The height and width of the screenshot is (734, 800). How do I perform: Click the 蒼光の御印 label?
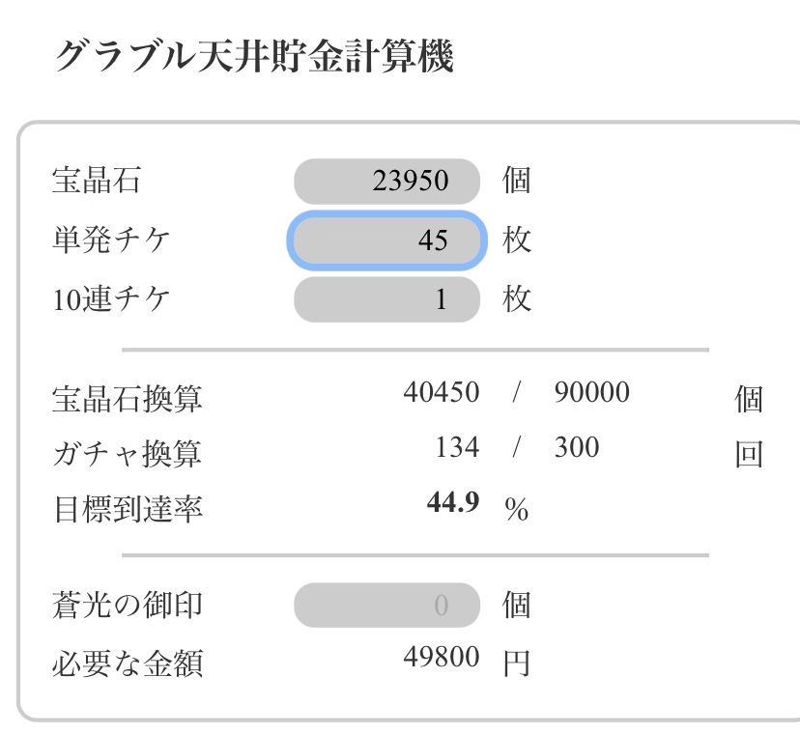[129, 607]
